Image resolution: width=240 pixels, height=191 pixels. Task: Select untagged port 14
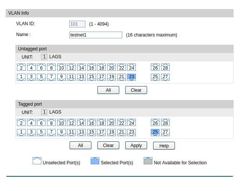(x=81, y=67)
